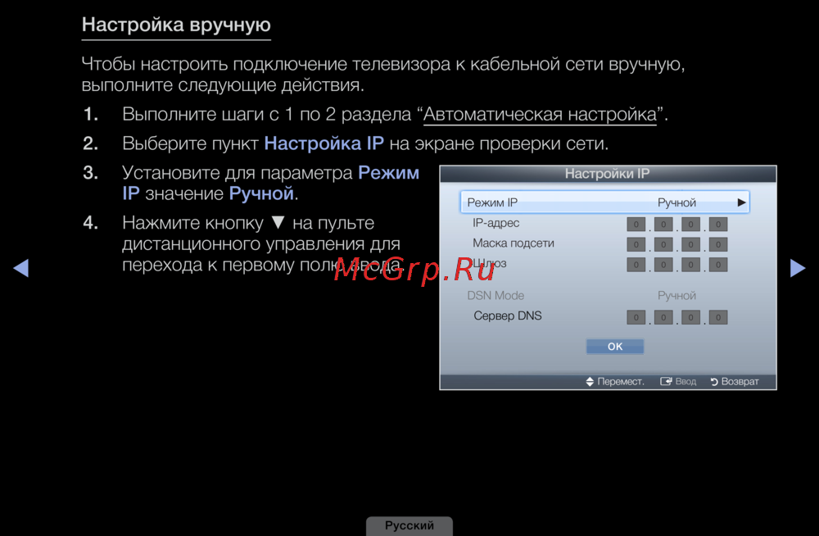Open the Автоматическая настройка link
This screenshot has width=819, height=536.
(x=540, y=114)
